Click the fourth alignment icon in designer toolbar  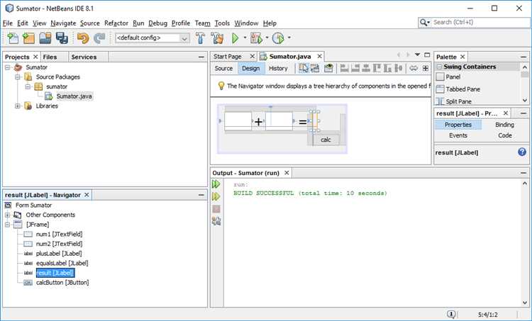tap(377, 68)
